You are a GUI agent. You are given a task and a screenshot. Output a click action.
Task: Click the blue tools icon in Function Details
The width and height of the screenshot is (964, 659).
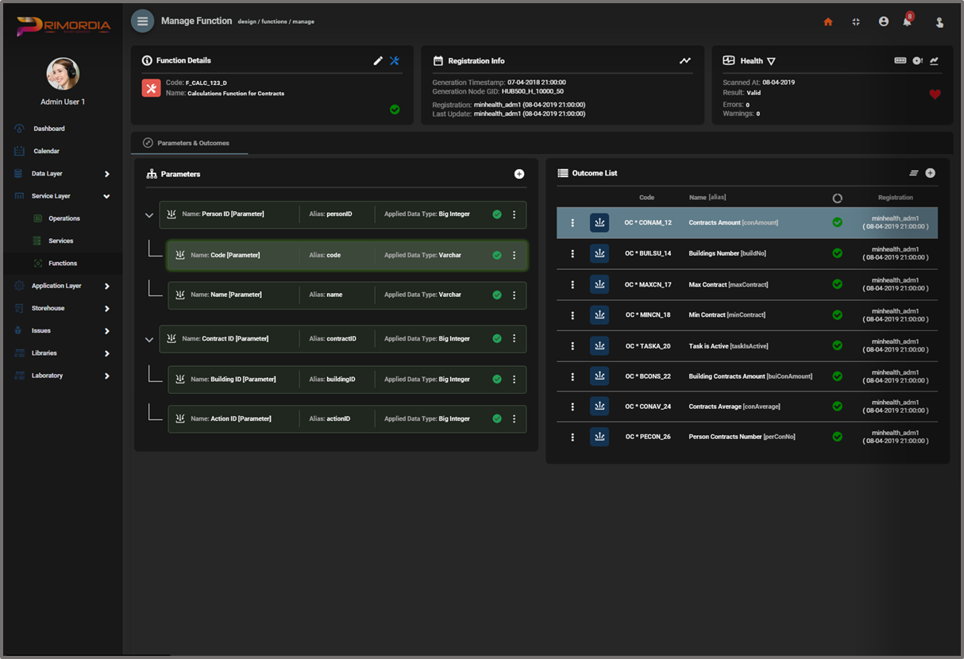coord(394,60)
